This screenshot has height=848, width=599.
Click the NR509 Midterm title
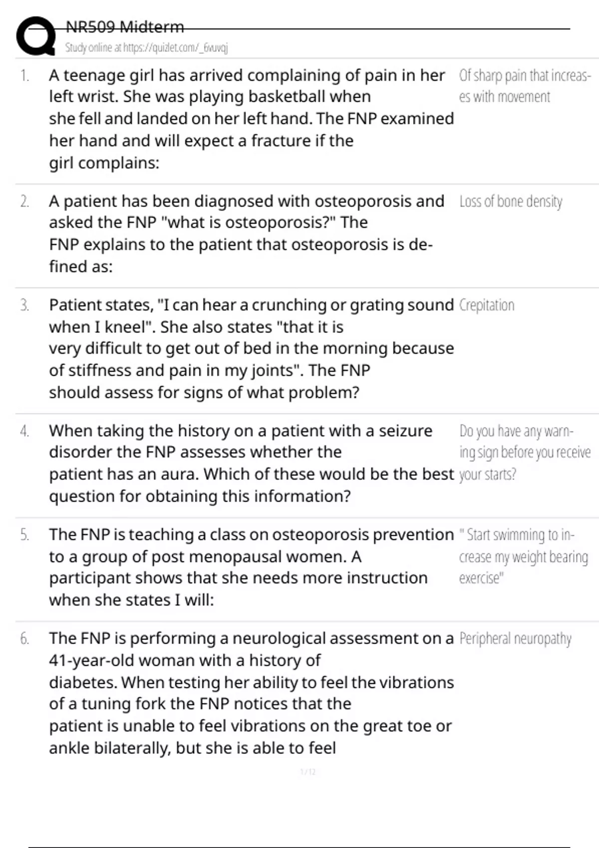coord(125,26)
